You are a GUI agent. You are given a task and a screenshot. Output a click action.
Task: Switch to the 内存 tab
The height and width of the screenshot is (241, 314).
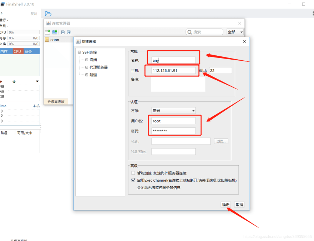6,51
